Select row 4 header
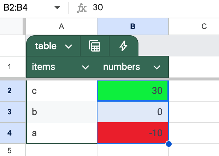219x156 pixels. coord(13,133)
